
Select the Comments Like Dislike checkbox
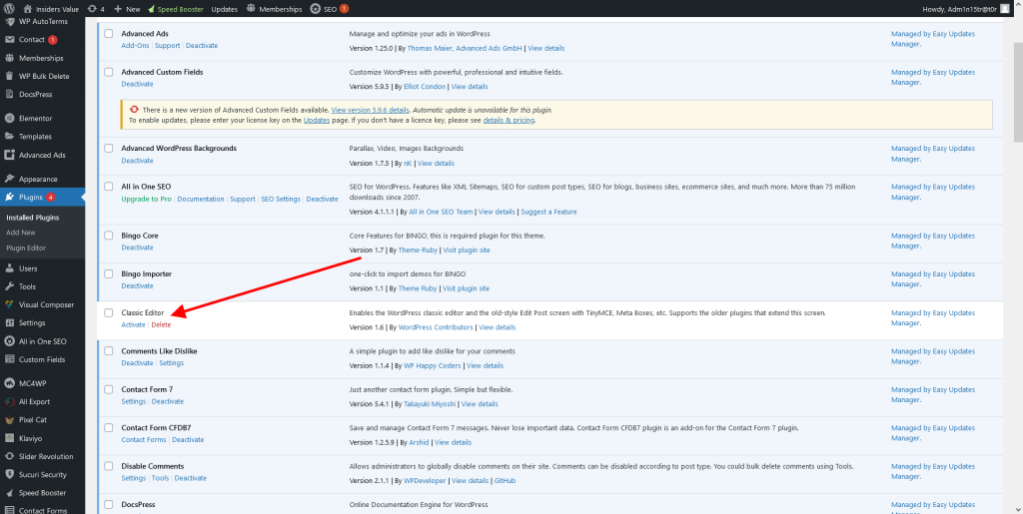point(109,351)
